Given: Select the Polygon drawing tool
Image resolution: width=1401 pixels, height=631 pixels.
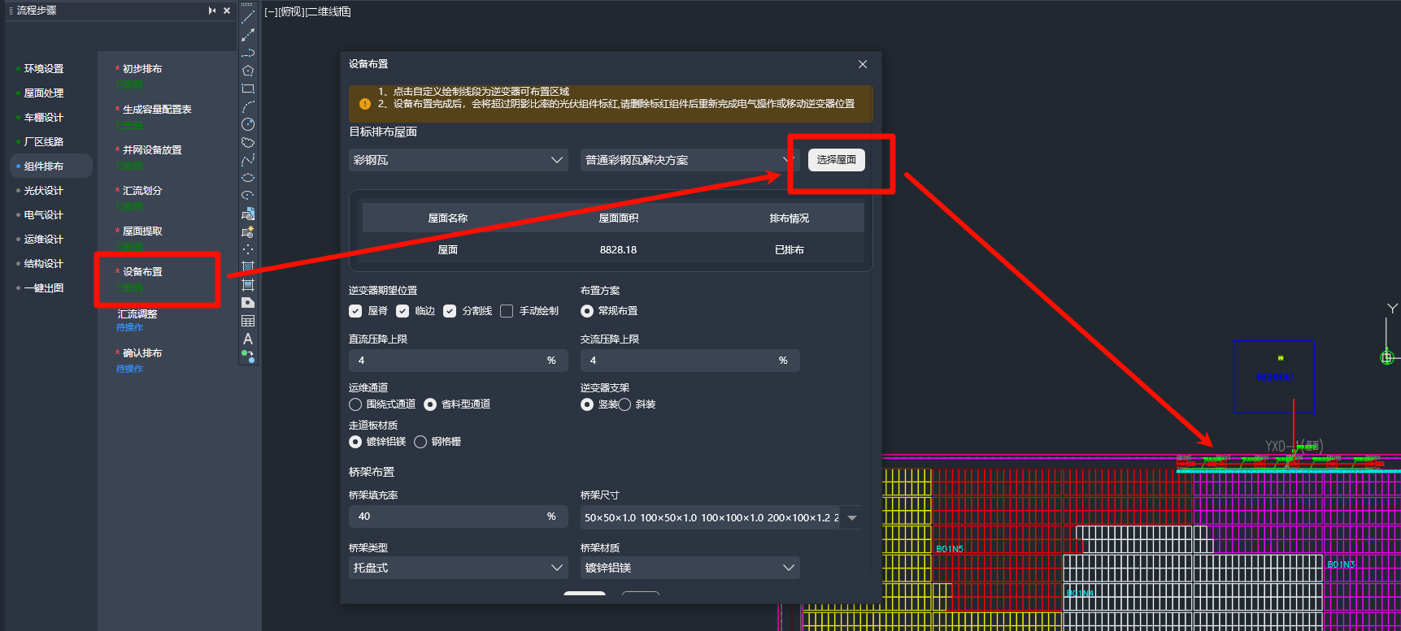Looking at the screenshot, I should (248, 71).
